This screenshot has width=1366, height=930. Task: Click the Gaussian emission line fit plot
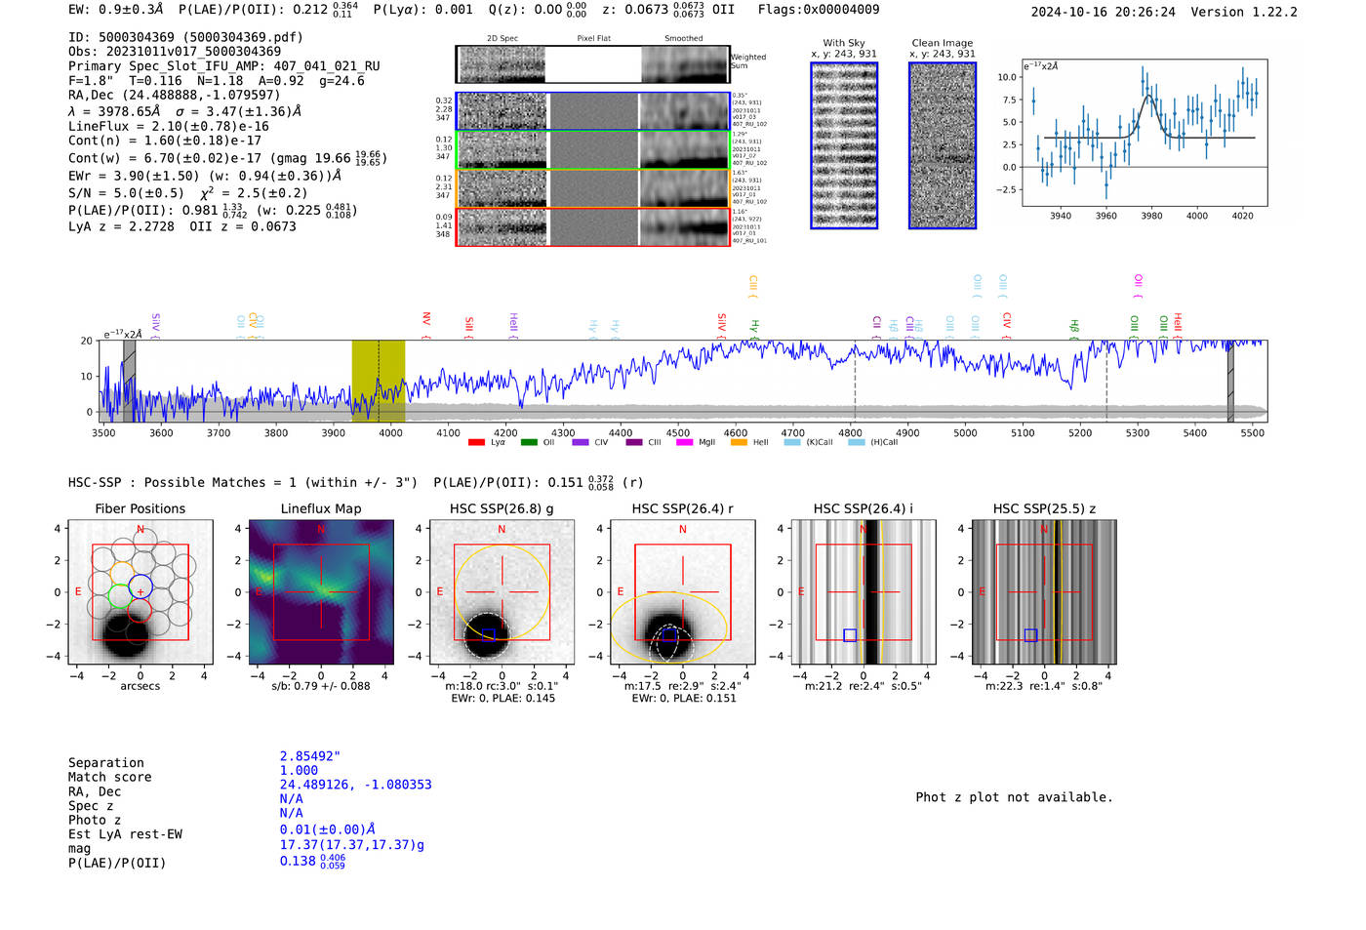click(x=1145, y=132)
